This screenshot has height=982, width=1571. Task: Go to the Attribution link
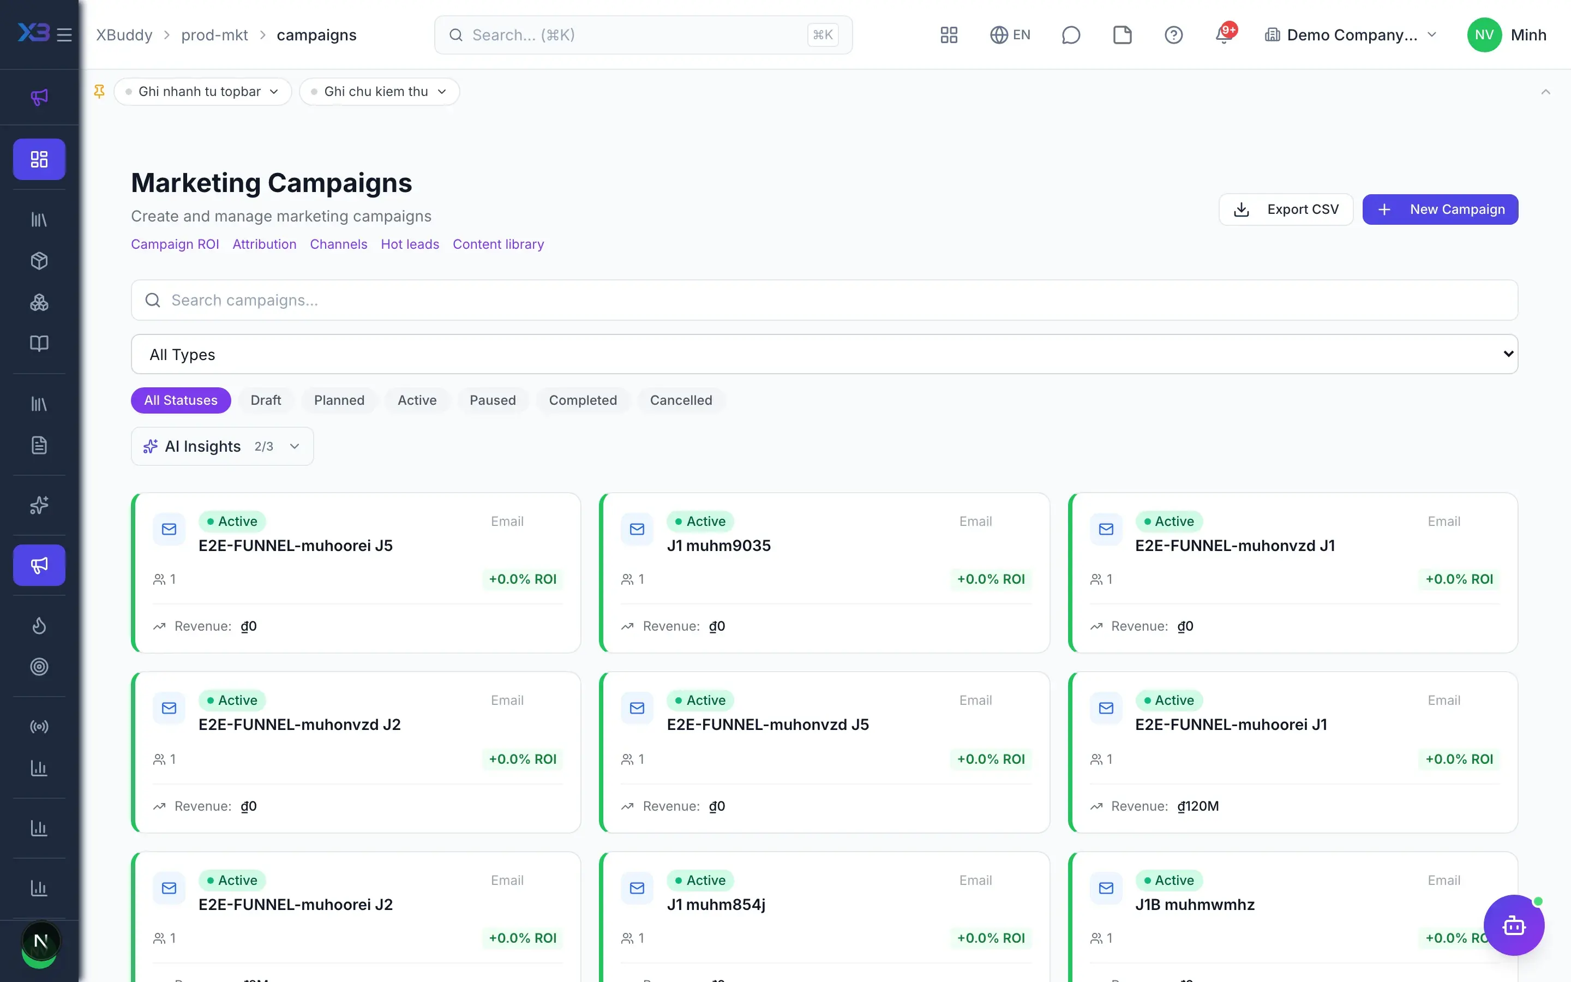pyautogui.click(x=264, y=244)
